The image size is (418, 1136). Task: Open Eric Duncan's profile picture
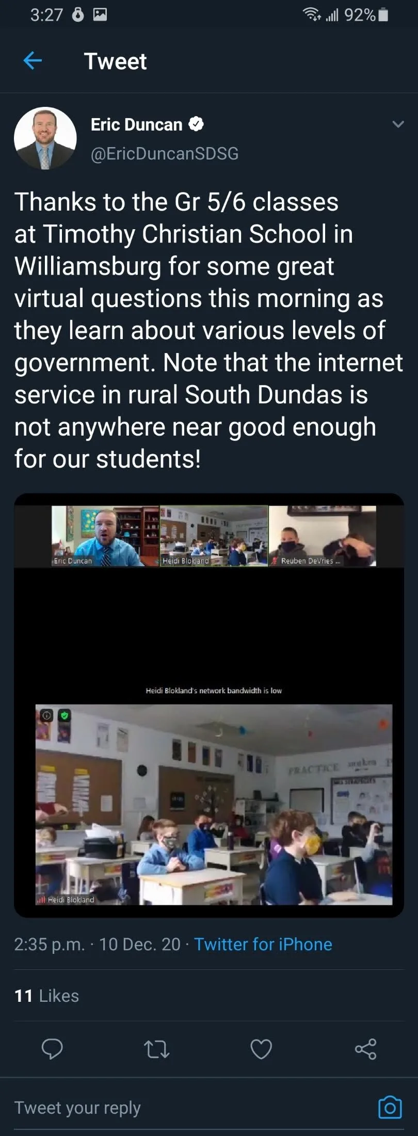click(x=45, y=138)
